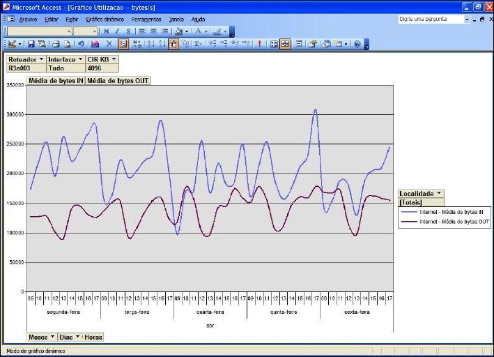Toggle underline (S) formatting
Image resolution: width=494 pixels, height=357 pixels.
click(x=128, y=31)
